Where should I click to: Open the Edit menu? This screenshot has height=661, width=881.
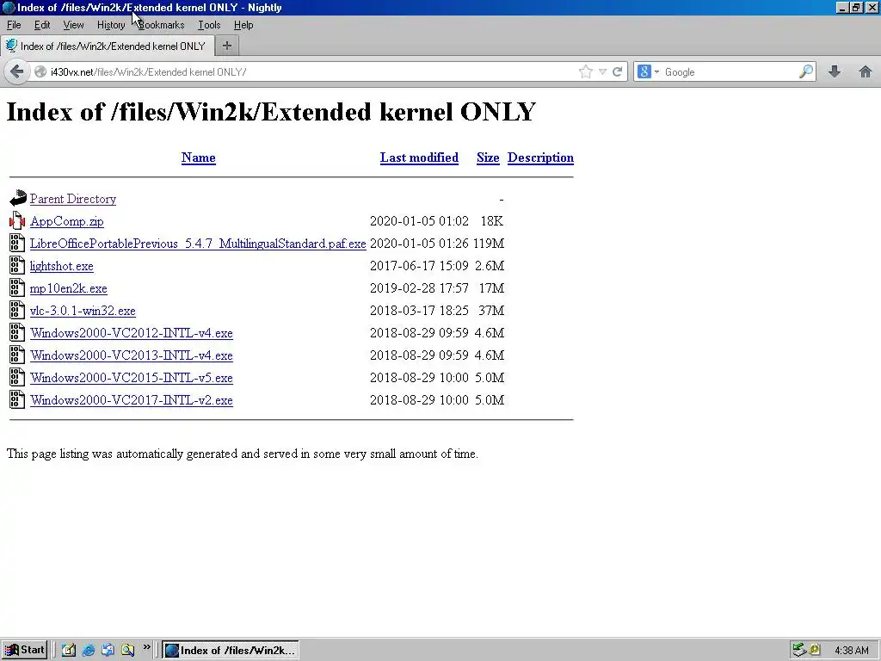tap(42, 25)
